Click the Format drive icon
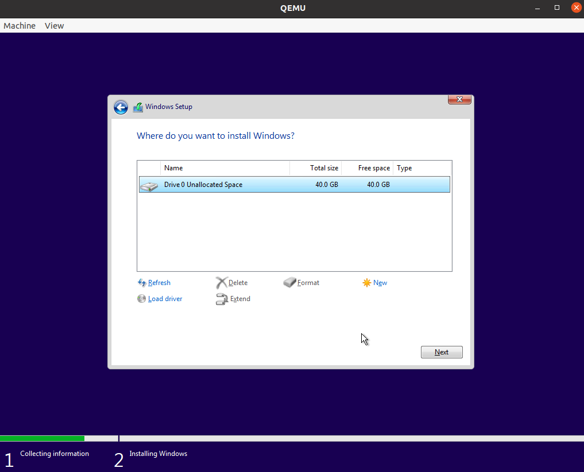Screen dimensions: 584x472 pyautogui.click(x=289, y=282)
